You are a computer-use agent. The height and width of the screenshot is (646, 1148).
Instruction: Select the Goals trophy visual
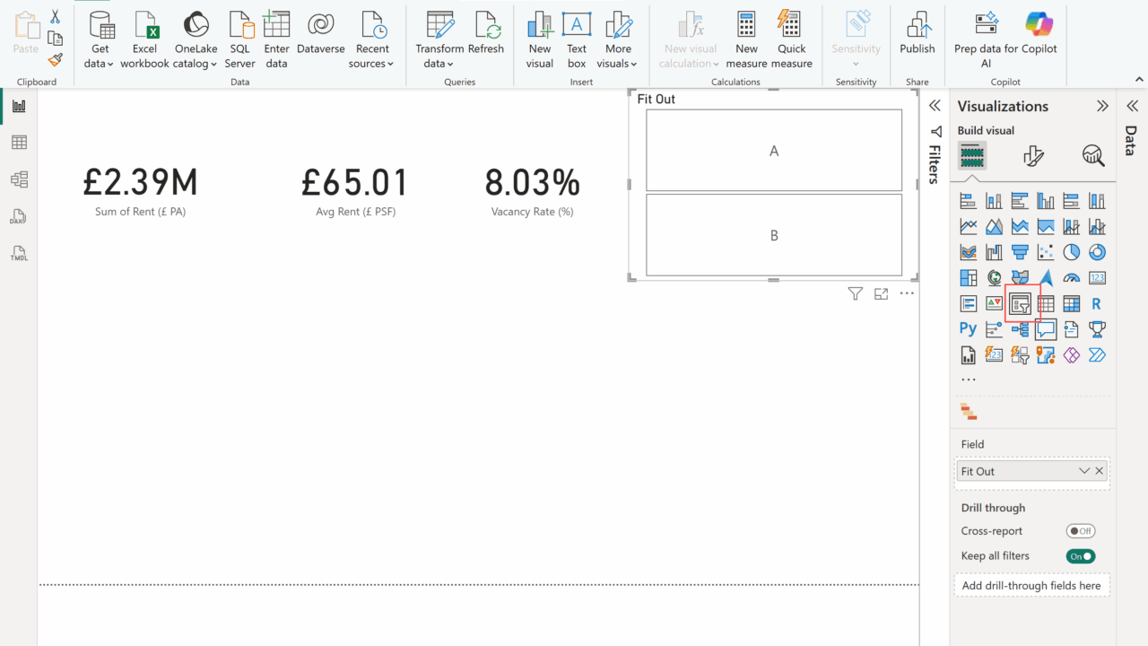tap(1097, 329)
